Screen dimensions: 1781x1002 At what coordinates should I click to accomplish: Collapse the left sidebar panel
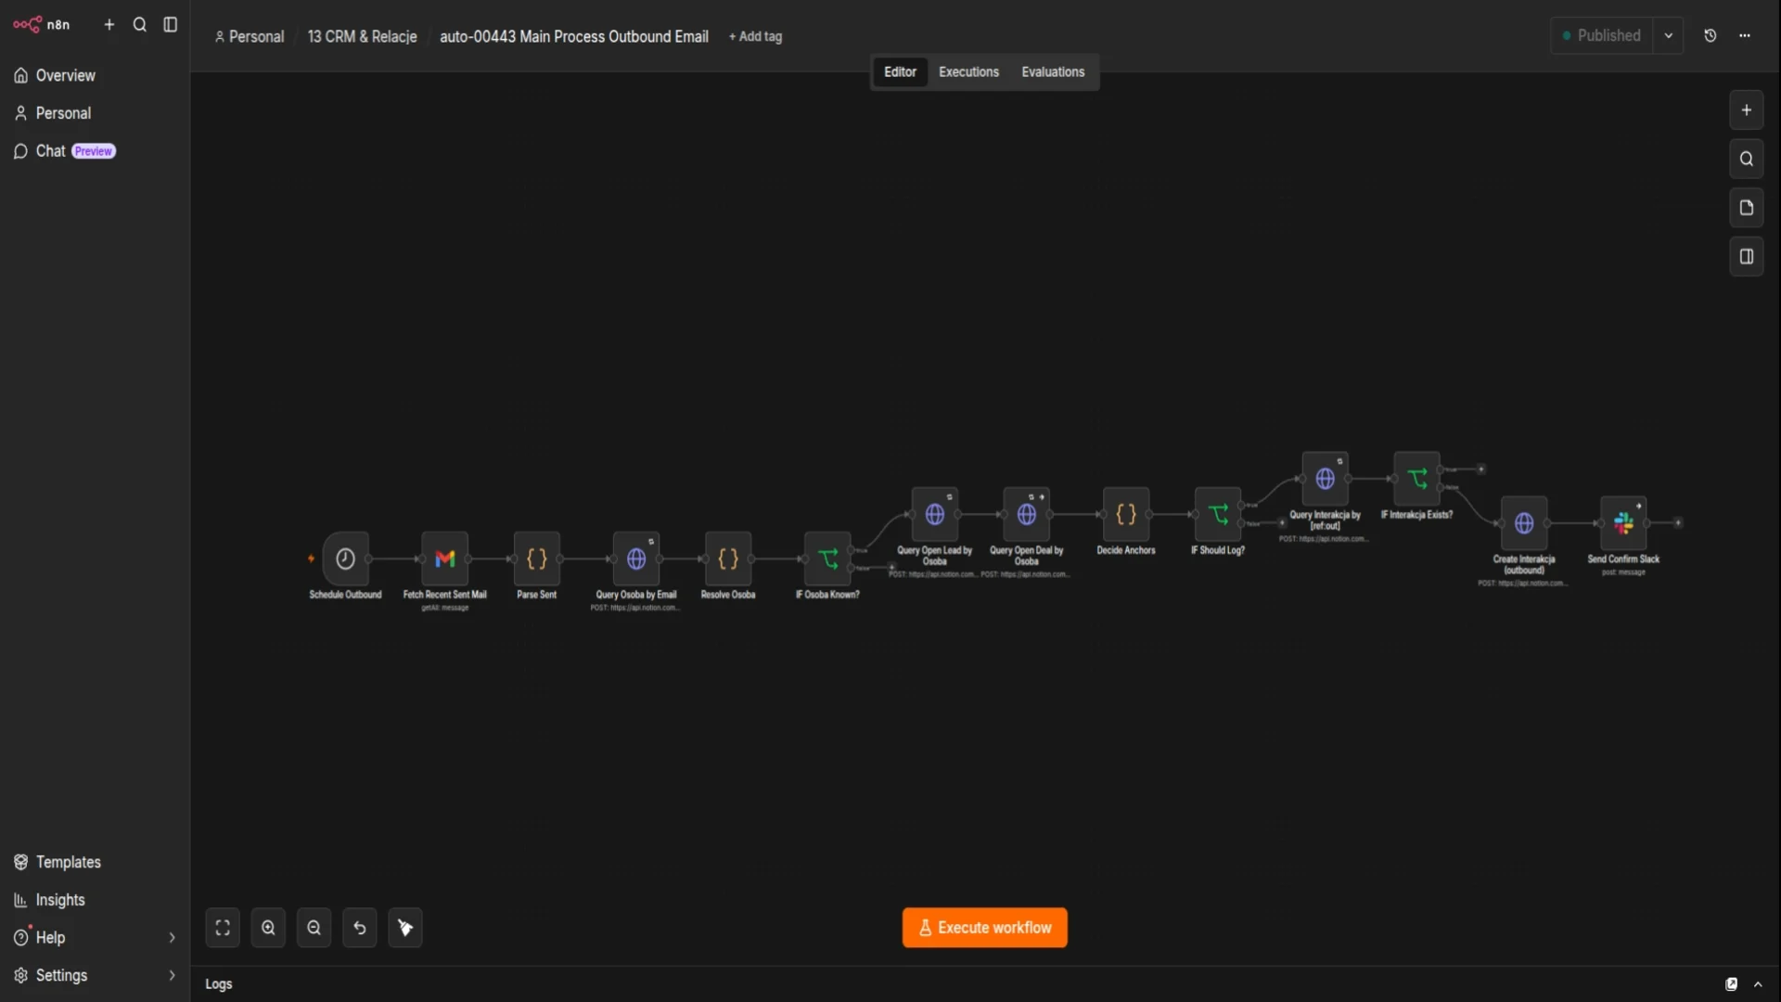171,25
